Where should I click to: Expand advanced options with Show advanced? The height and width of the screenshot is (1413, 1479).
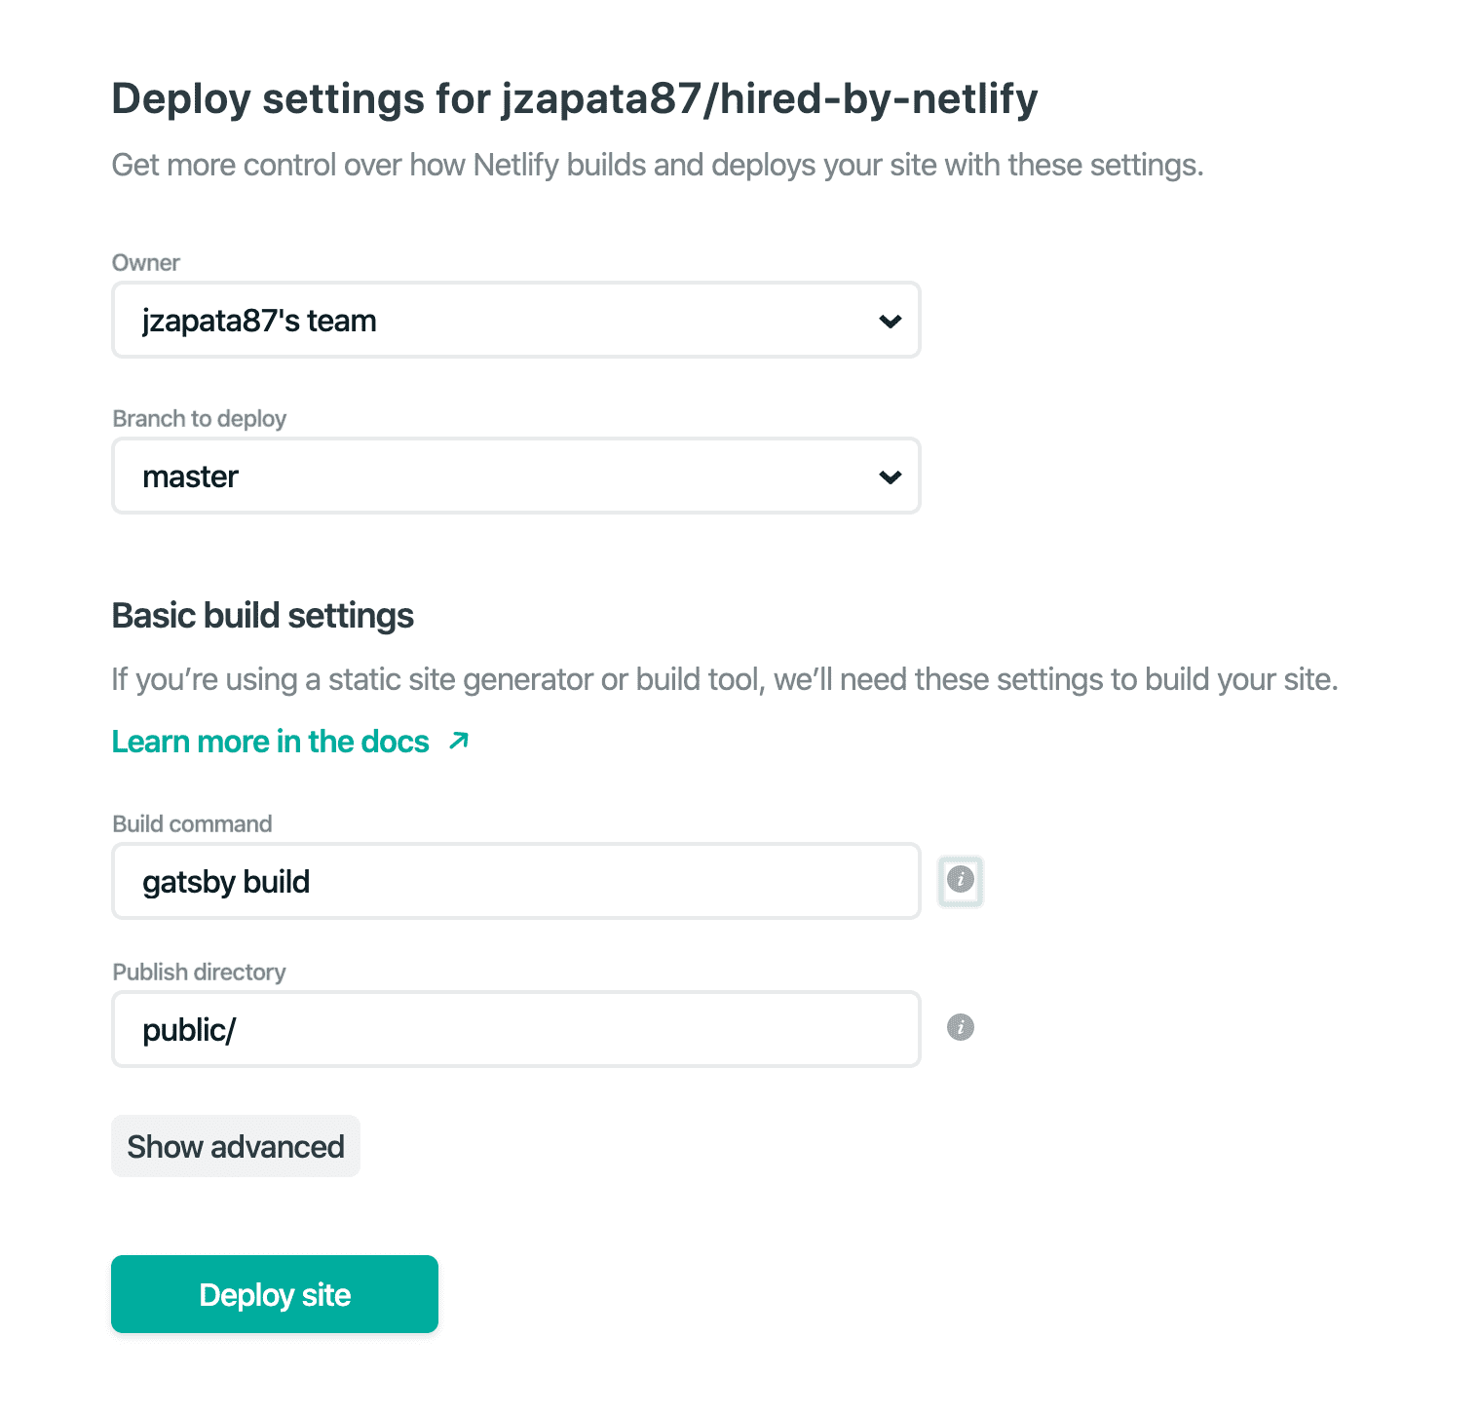point(236,1146)
